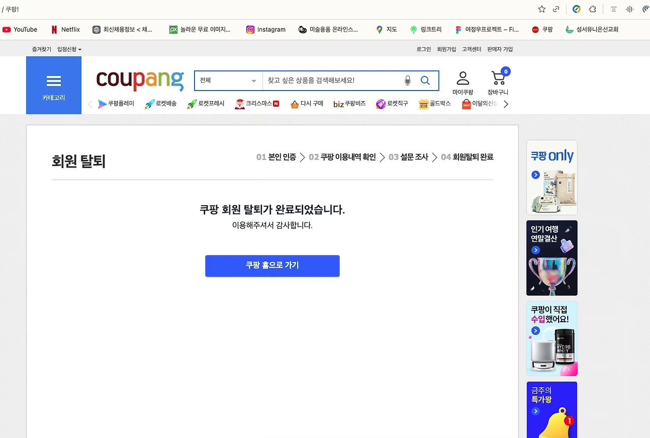Open the 최신채용정보 bookmark
This screenshot has width=650, height=438.
click(122, 29)
